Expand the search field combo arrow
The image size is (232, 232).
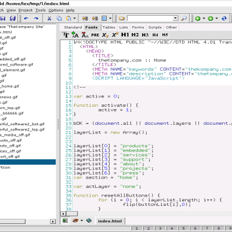click(176, 19)
